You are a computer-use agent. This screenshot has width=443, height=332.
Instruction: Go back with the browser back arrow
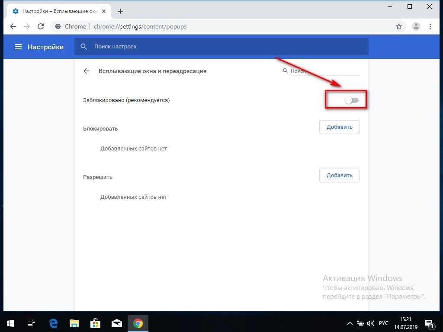pos(13,26)
